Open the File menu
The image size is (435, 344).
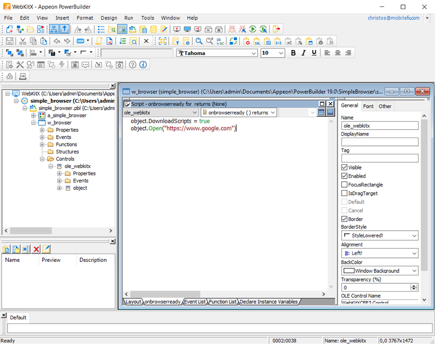coord(8,18)
